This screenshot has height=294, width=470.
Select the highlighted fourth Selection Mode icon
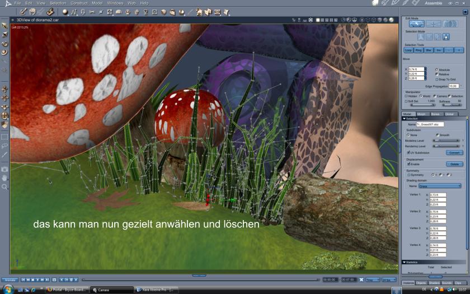pyautogui.click(x=446, y=37)
